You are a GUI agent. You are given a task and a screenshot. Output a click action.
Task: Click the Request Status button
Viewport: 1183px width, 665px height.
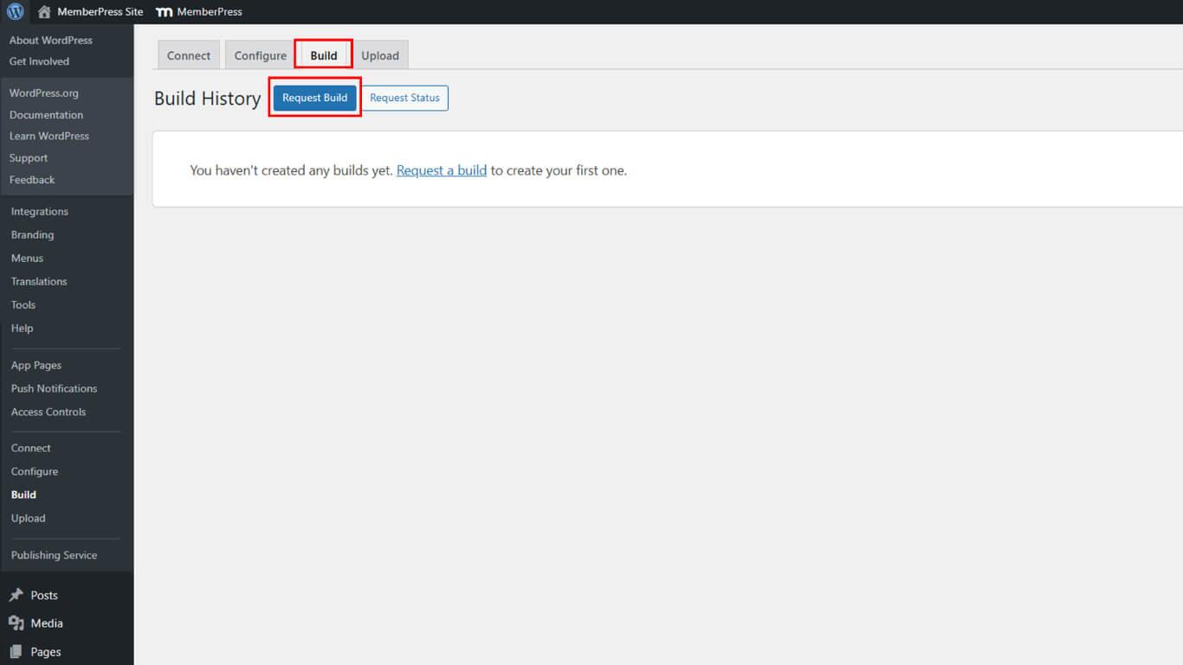point(404,98)
